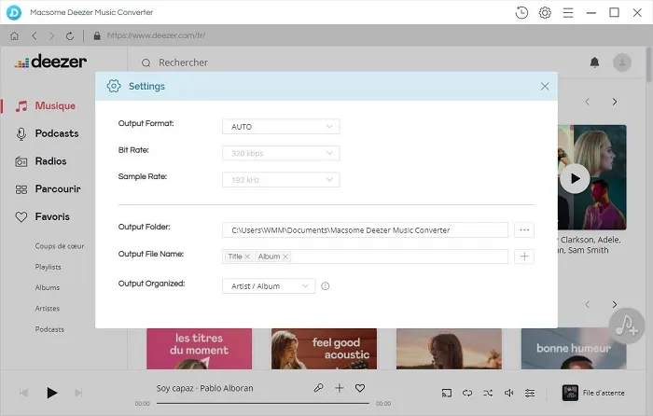
Task: Go to the browser home icon
Action: (x=15, y=35)
